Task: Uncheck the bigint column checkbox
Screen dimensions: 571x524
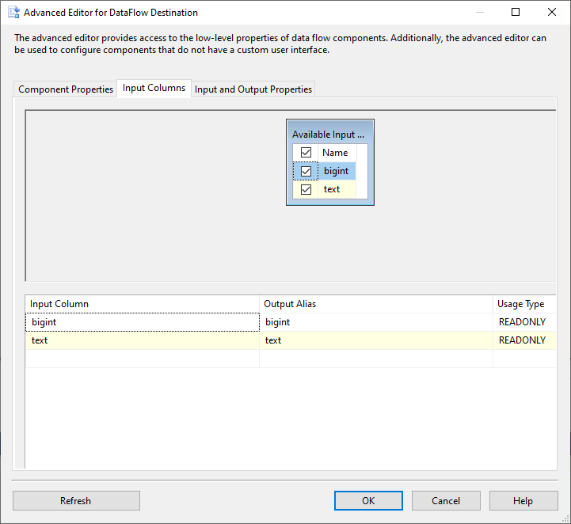Action: click(306, 171)
